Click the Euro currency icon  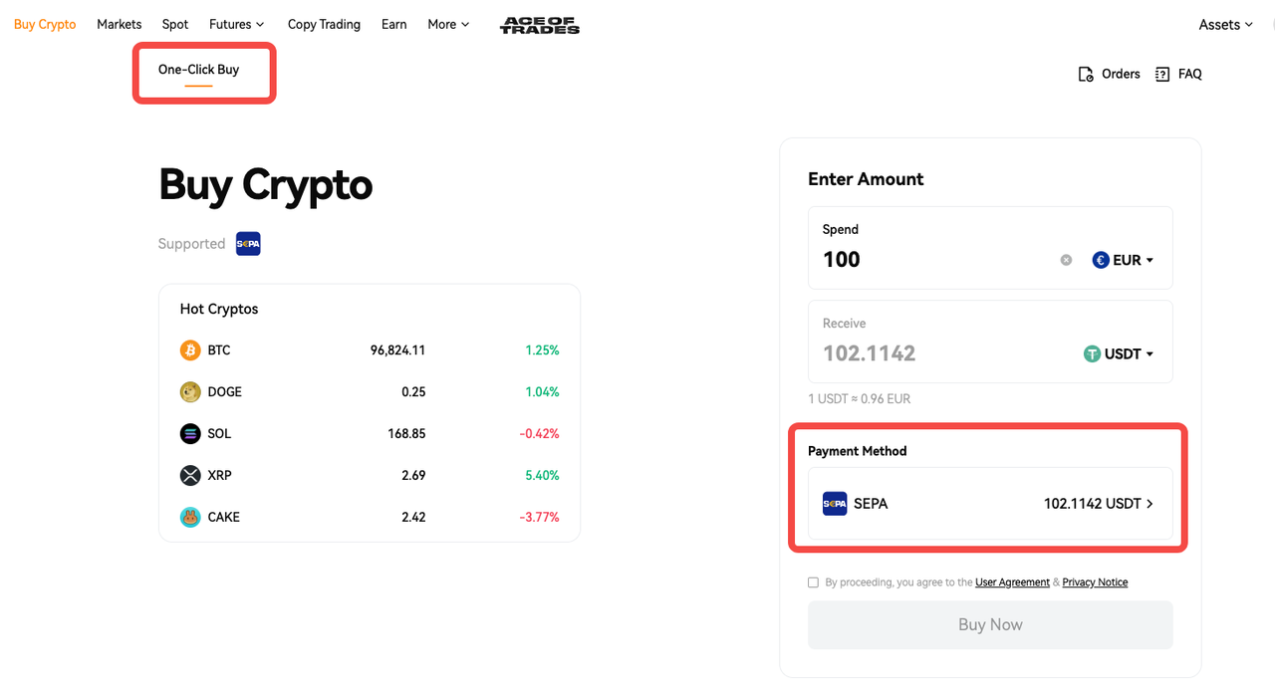pyautogui.click(x=1101, y=260)
